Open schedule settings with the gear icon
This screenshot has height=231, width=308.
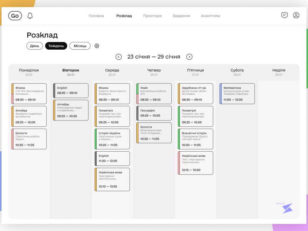pos(97,46)
